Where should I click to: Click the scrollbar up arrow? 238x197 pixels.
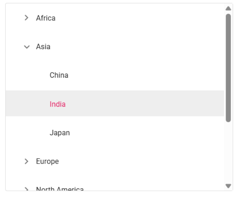coord(228,8)
